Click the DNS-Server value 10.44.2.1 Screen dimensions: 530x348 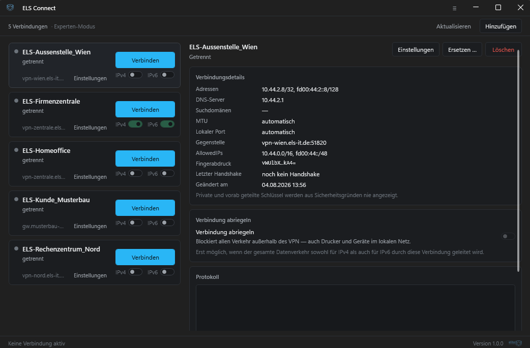coord(273,100)
